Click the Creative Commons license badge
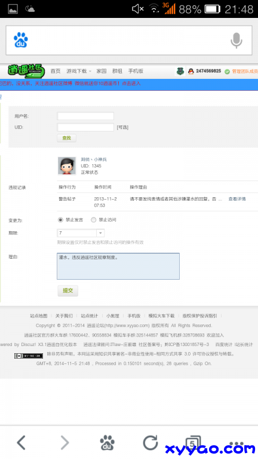Image resolution: width=258 pixels, height=459 pixels. [29, 356]
